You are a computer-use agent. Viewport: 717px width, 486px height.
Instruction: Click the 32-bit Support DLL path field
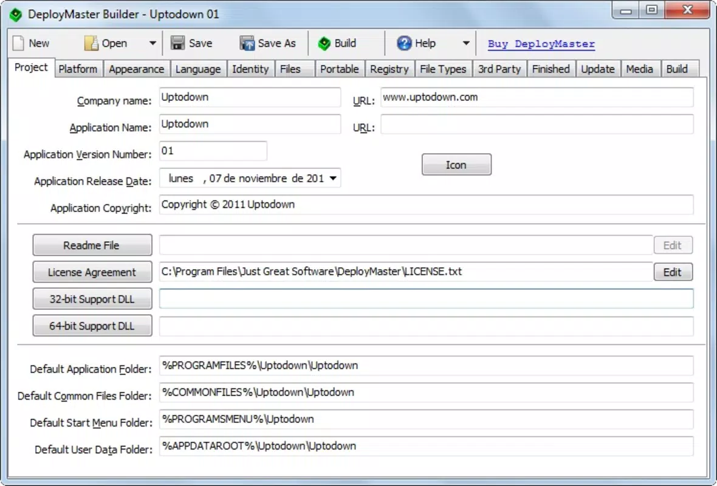pyautogui.click(x=426, y=299)
